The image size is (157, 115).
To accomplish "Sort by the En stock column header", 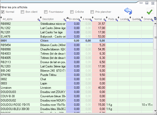I will [73, 19].
